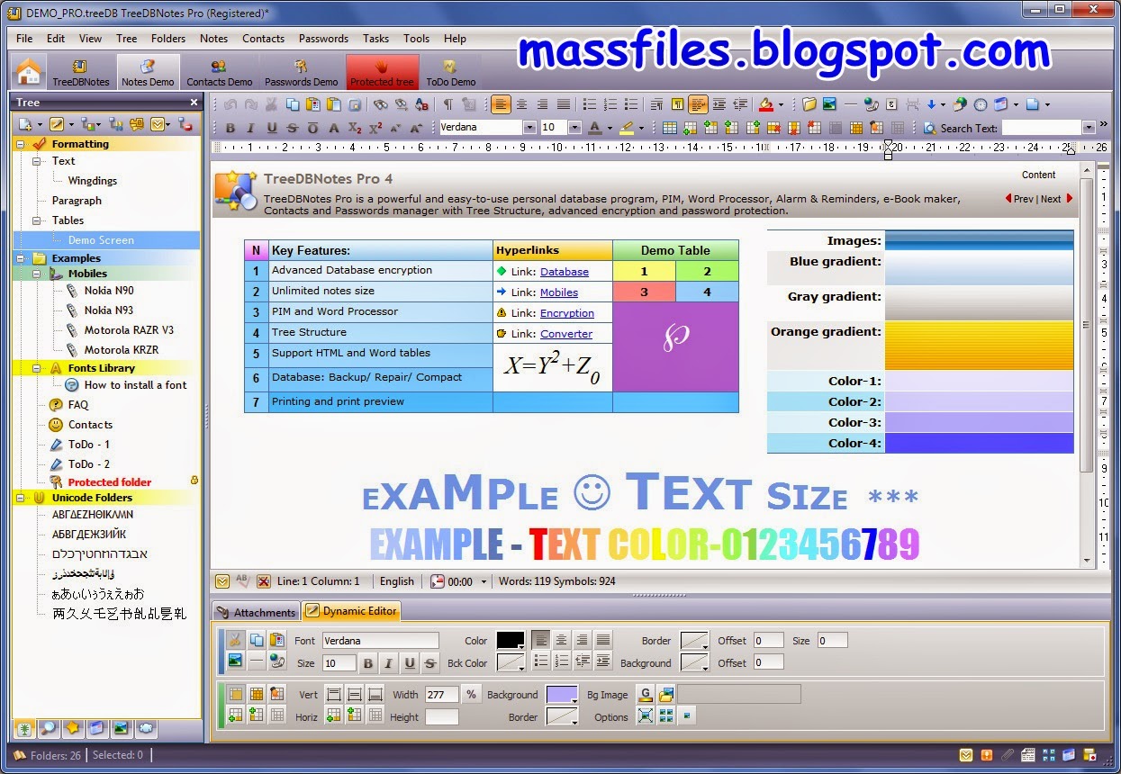Click the Overline O icon
Image resolution: width=1121 pixels, height=774 pixels.
pyautogui.click(x=312, y=128)
